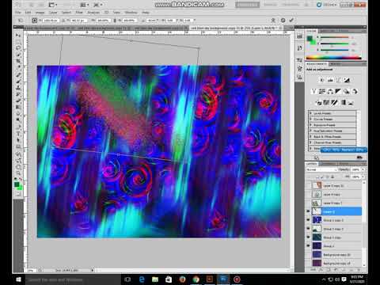Toggle lock all for layer
The height and width of the screenshot is (285, 380).
point(332,177)
